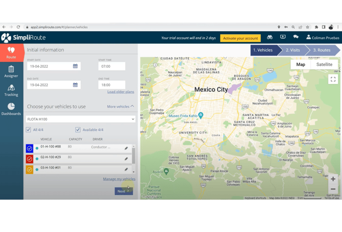Open the video tutorial play icon
Viewport: 342px width, 232px height.
click(x=283, y=37)
